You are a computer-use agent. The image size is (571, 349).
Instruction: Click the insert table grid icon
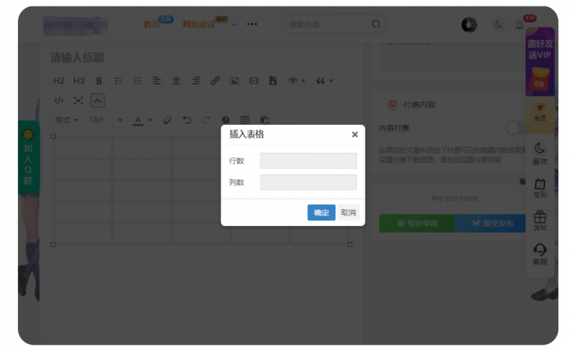coord(245,120)
